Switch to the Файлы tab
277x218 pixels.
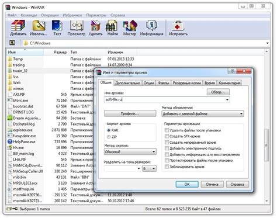tap(163, 83)
